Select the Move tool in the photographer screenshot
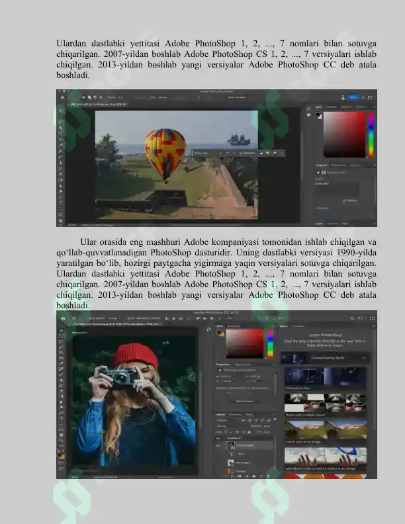 pyautogui.click(x=61, y=331)
